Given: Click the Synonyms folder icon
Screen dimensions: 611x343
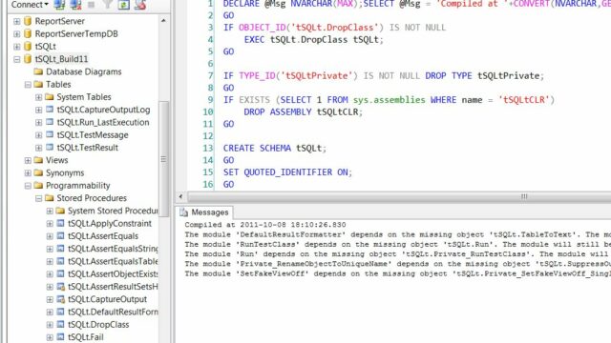Looking at the screenshot, I should 38,172.
